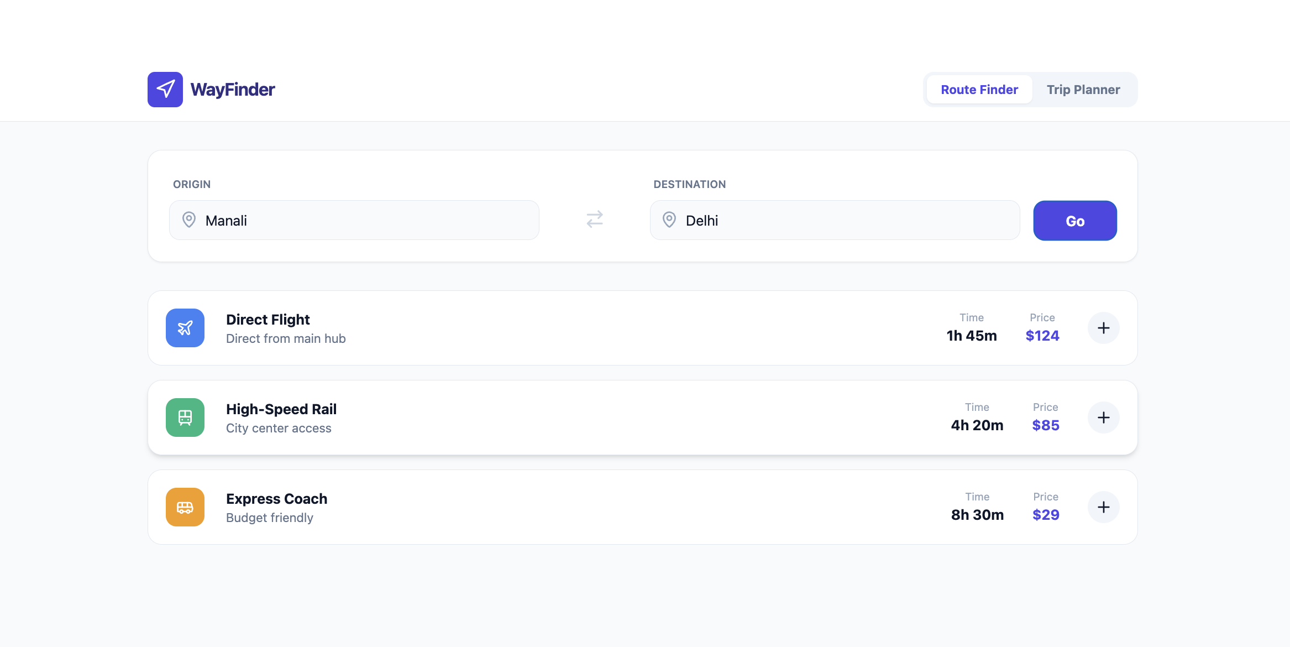Click the $85 price value
Image resolution: width=1290 pixels, height=647 pixels.
pyautogui.click(x=1046, y=425)
